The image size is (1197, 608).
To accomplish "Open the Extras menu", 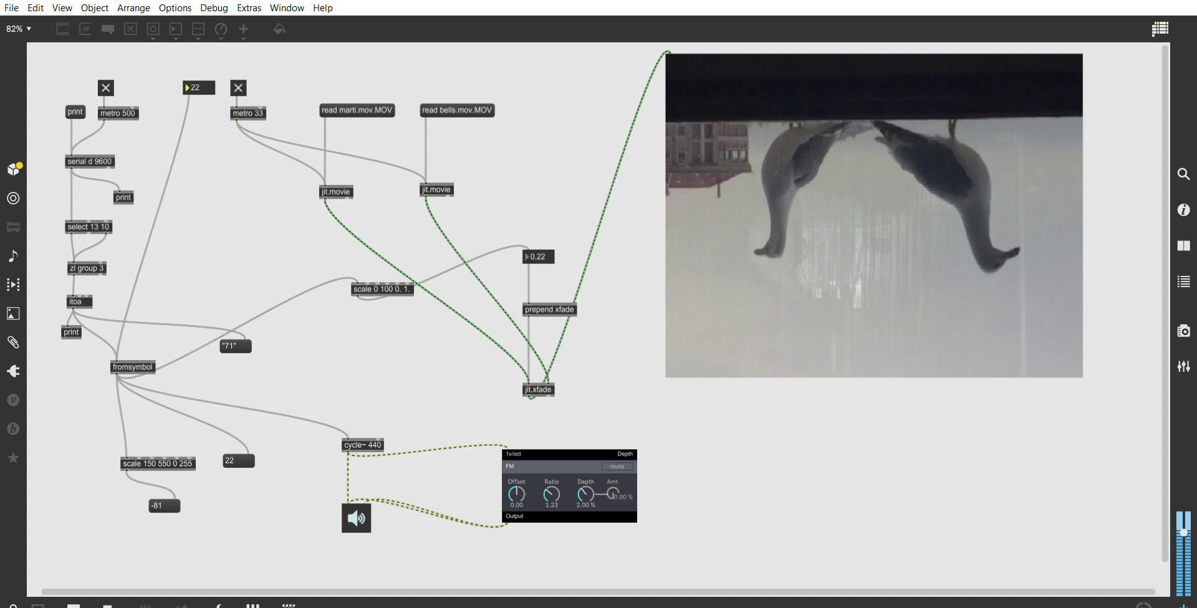I will [249, 8].
